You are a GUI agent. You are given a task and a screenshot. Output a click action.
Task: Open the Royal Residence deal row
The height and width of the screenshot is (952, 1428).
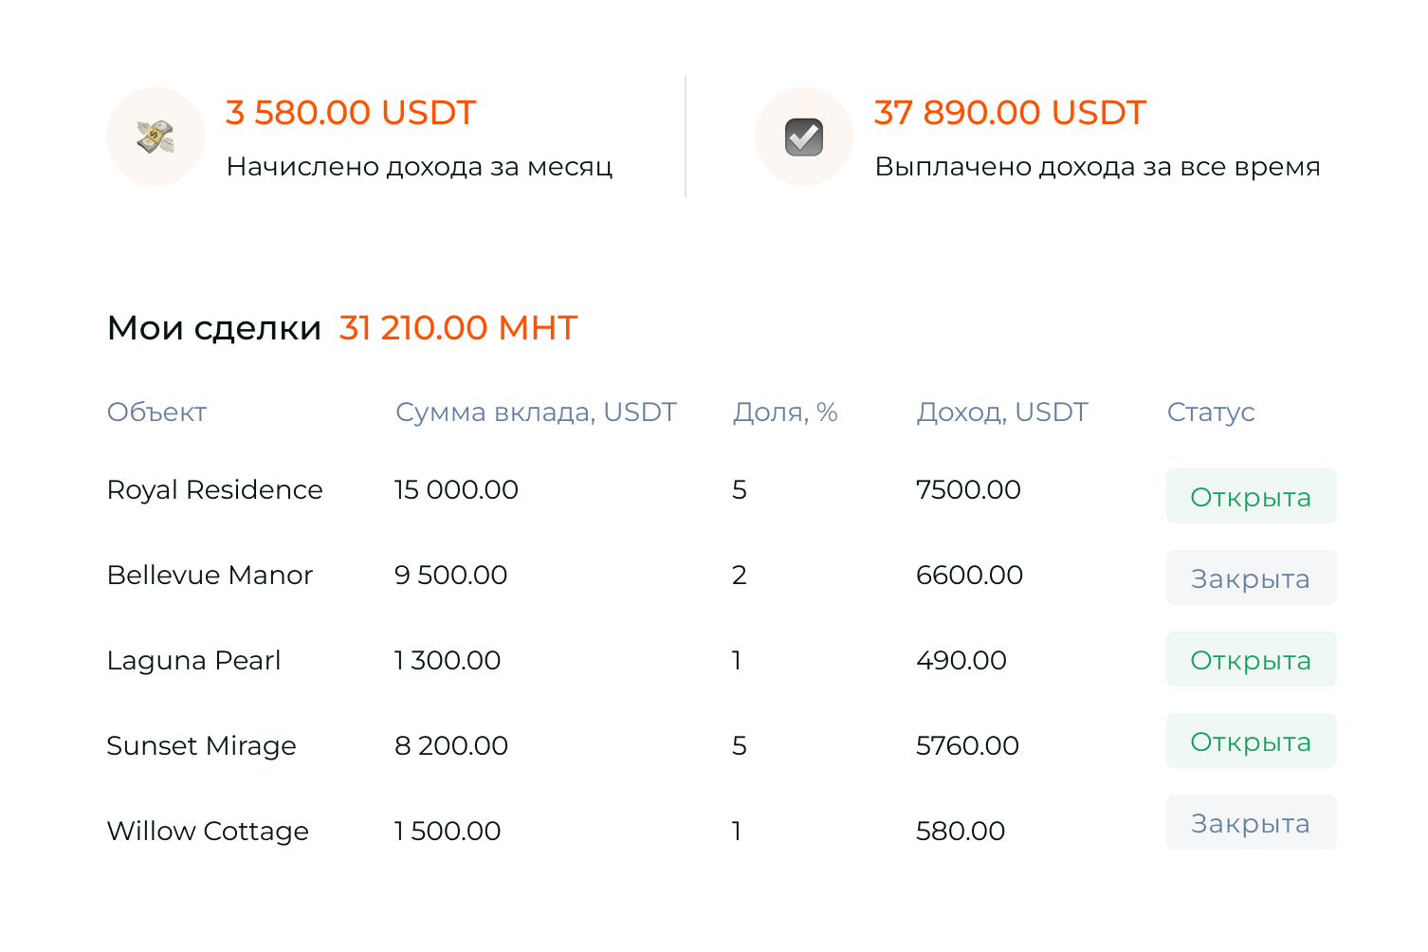(215, 490)
